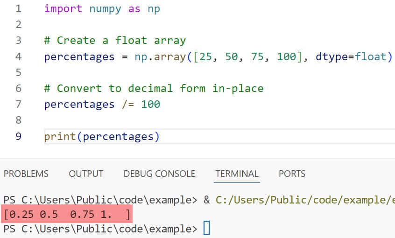Click the TERMINAL tab
This screenshot has width=395, height=238.
point(237,174)
